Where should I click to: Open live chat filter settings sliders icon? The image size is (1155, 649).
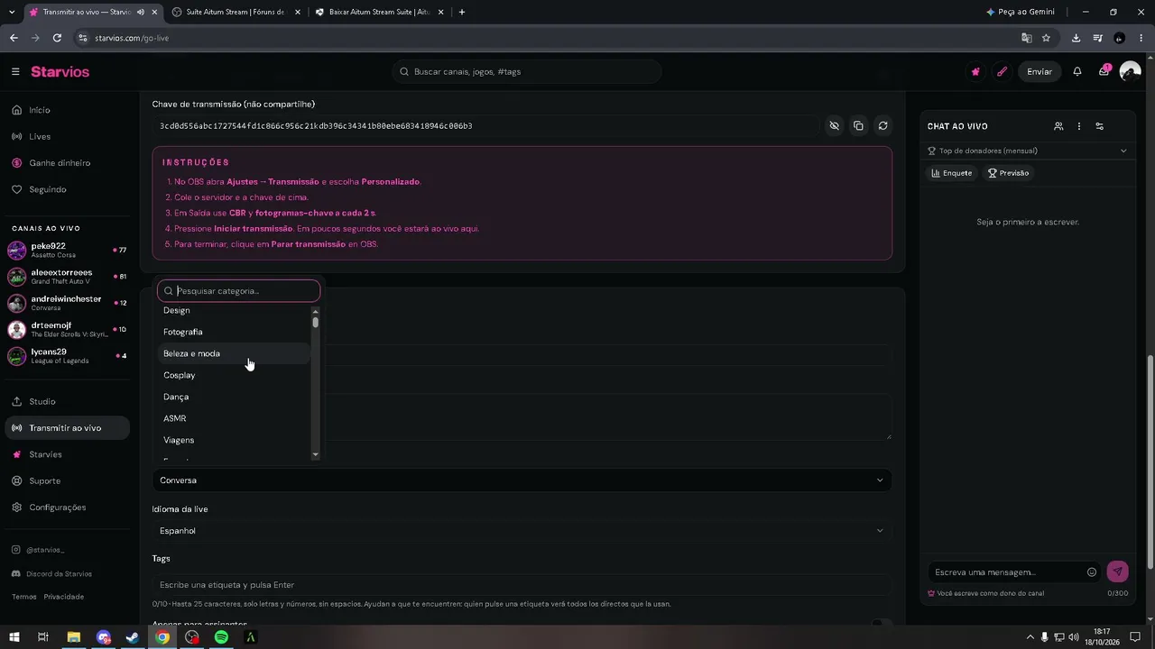click(x=1099, y=127)
